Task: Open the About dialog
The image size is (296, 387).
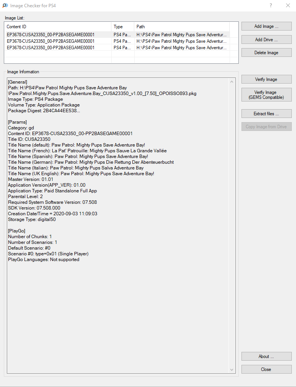Action: click(266, 356)
